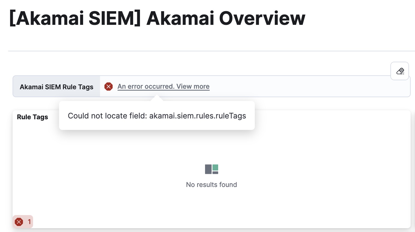Viewport: 415px width, 232px height.
Task: Click the green block of the placeholder icon
Action: click(x=215, y=167)
